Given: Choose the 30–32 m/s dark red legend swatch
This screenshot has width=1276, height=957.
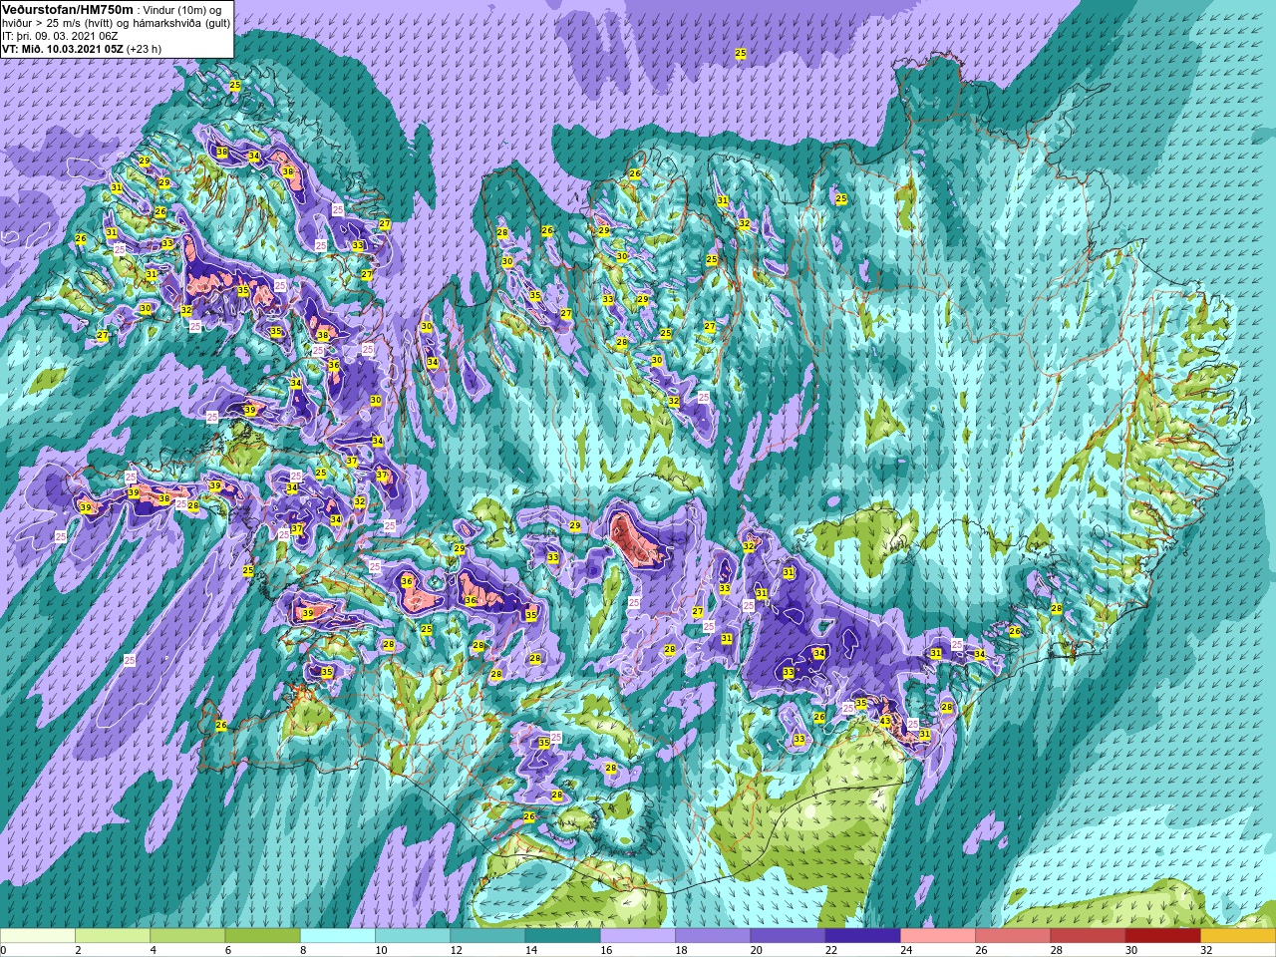Looking at the screenshot, I should [x=1163, y=936].
